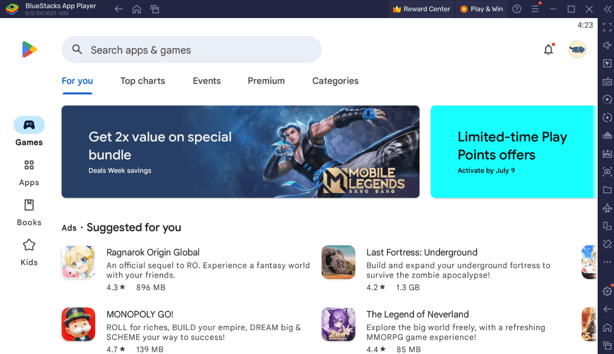Open the Limited-time Play Points offers card
Viewport: 614px width, 354px height.
[514, 152]
